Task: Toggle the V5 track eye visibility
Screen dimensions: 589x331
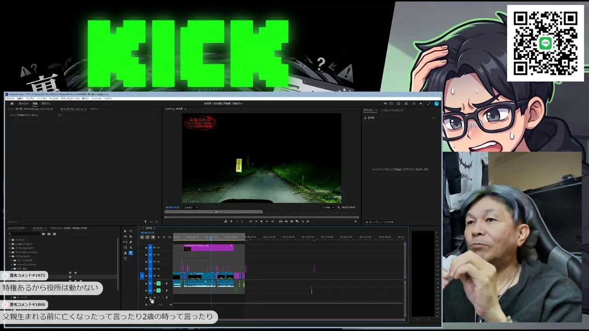Action: pos(158,248)
